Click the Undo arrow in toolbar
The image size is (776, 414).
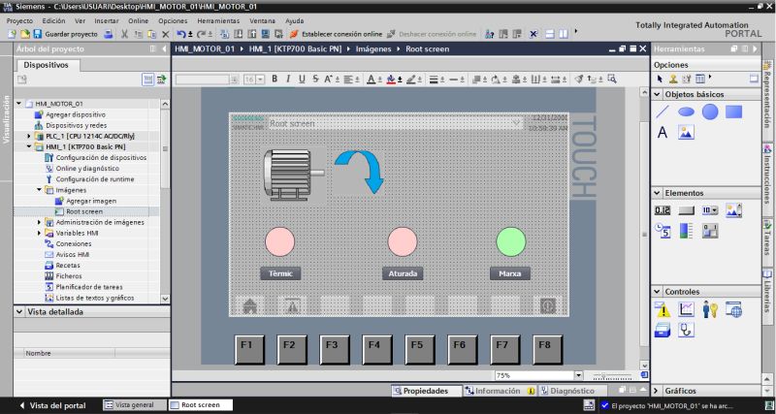(180, 33)
